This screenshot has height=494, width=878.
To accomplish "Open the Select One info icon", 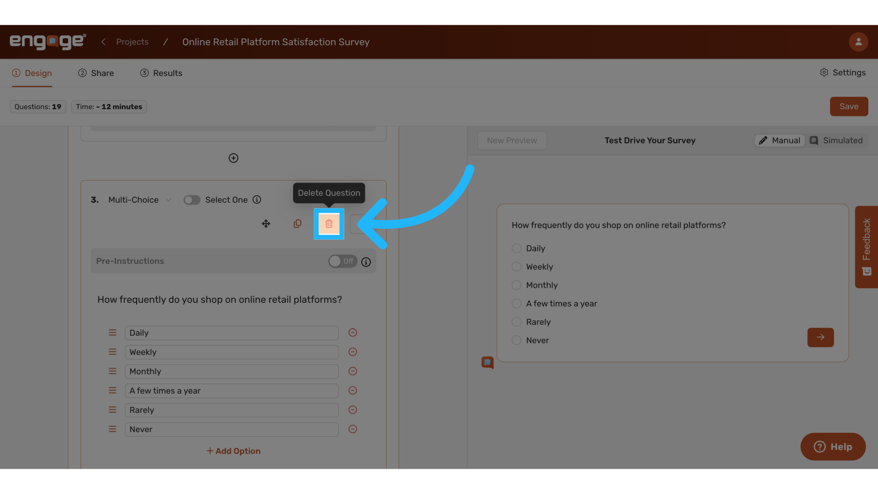I will click(x=257, y=199).
